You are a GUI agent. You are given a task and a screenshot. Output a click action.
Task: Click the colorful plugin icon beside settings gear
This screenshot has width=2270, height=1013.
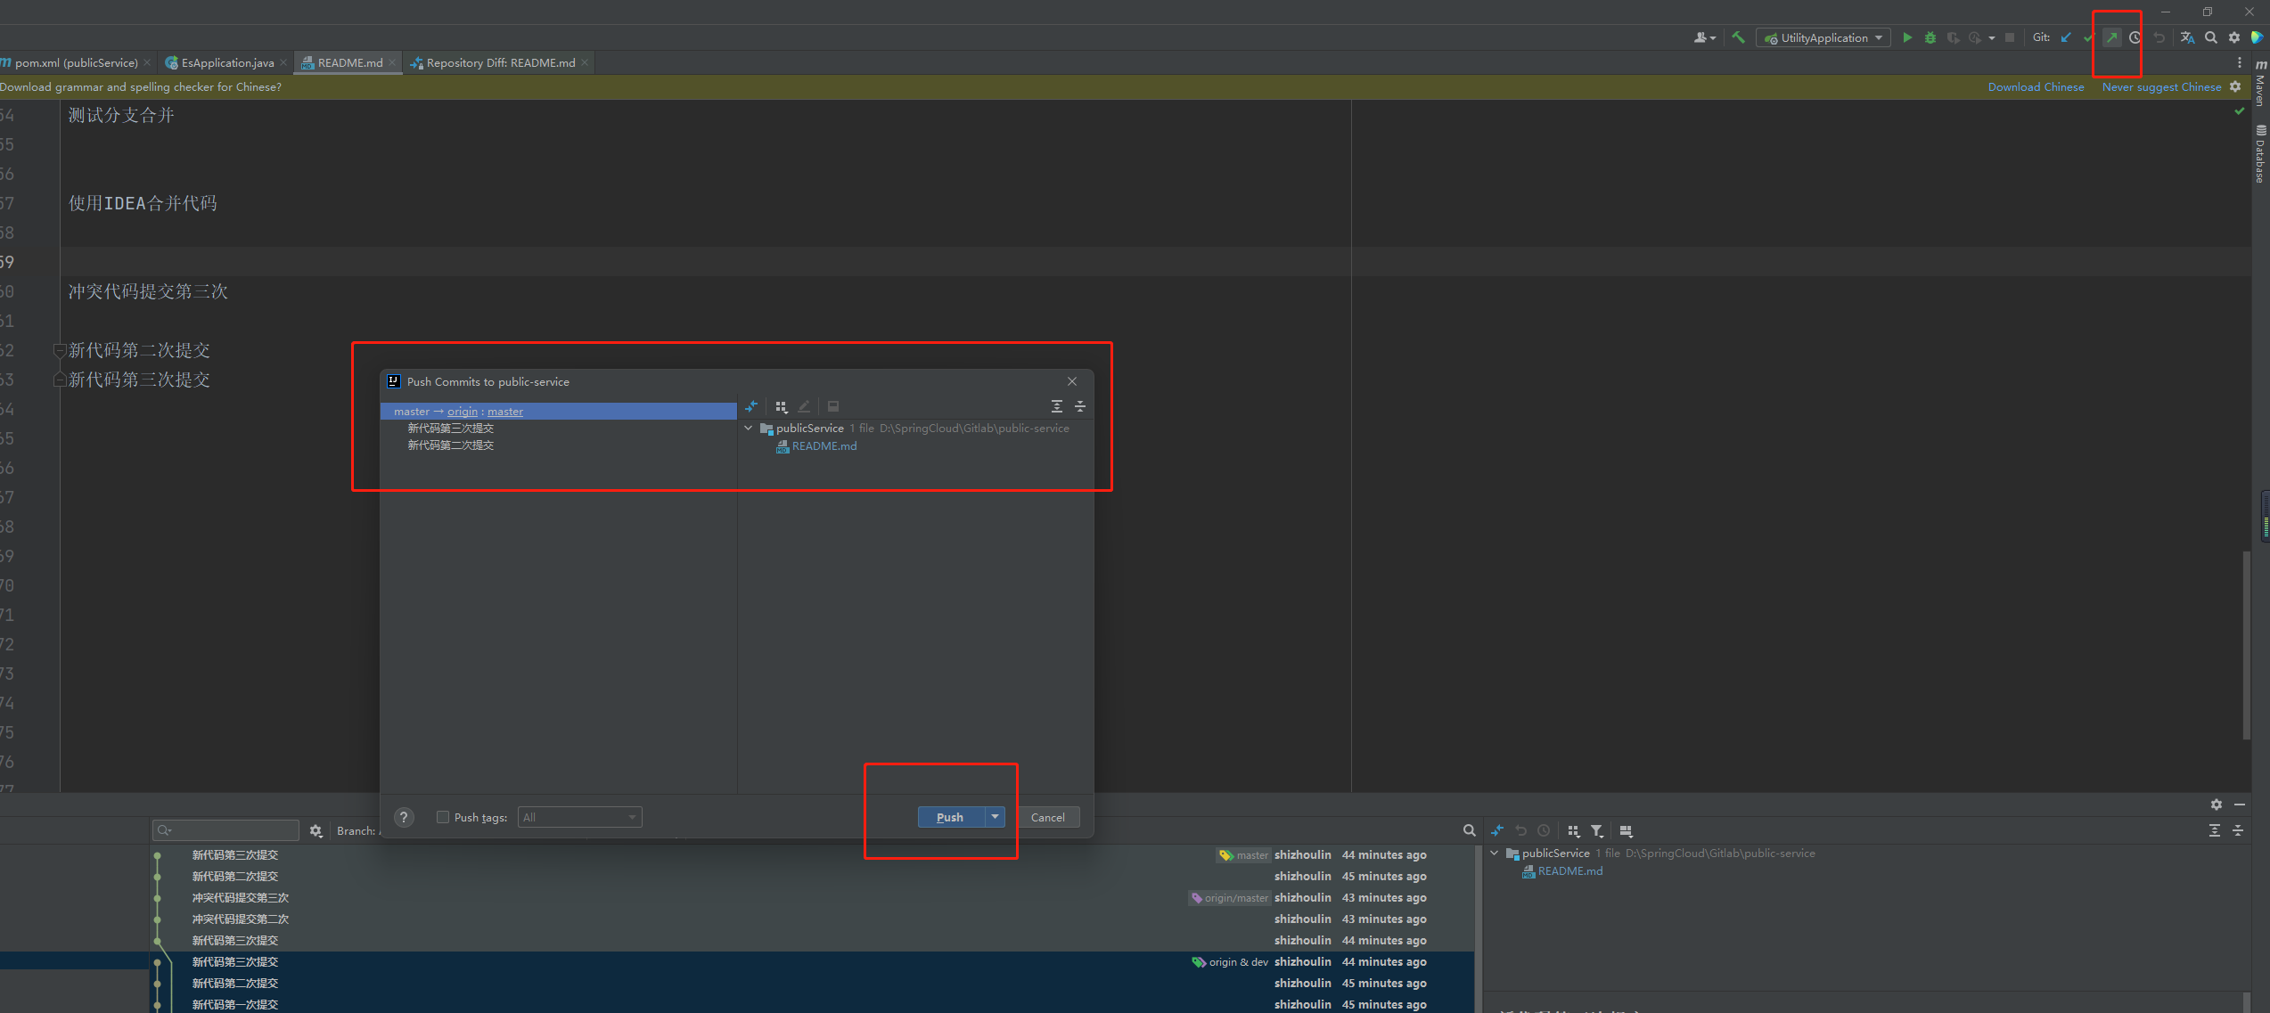pyautogui.click(x=2257, y=37)
